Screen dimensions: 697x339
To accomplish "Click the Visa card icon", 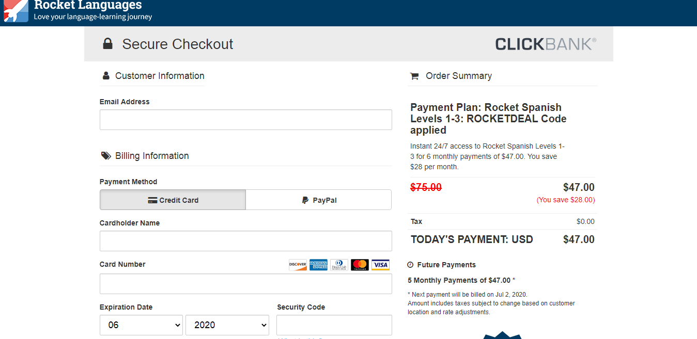I will pos(380,265).
